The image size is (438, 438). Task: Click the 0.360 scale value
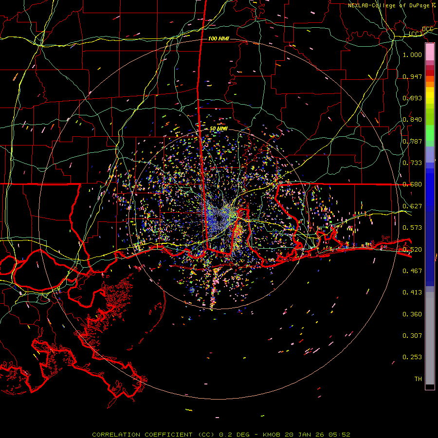(x=412, y=314)
